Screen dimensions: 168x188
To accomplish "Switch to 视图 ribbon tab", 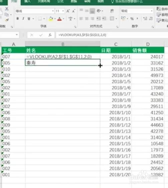I will pyautogui.click(x=101, y=1).
